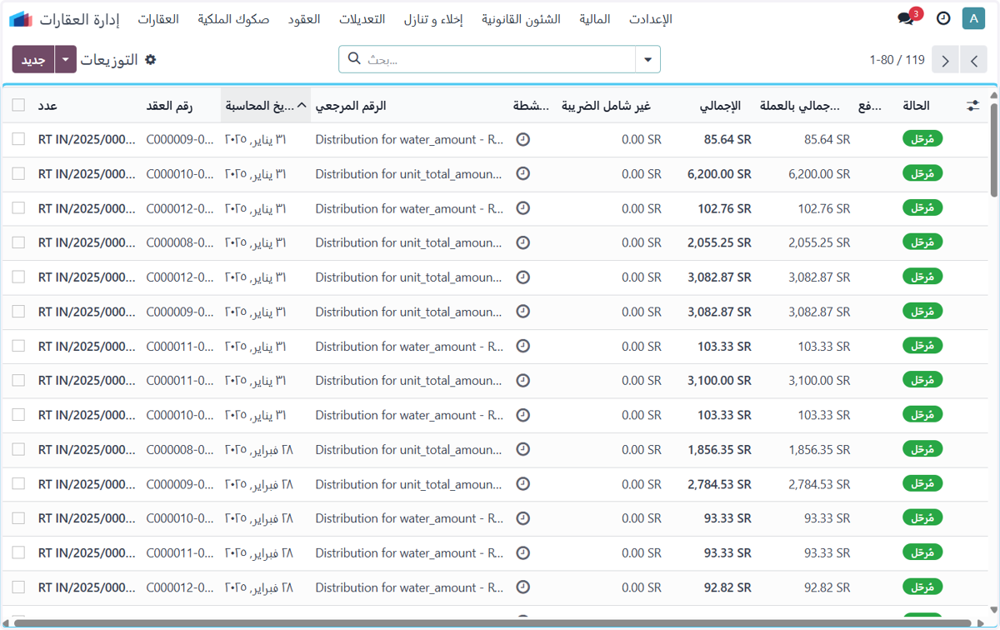The width and height of the screenshot is (1000, 630).
Task: Tick the row totaling 2,784.53 SR
Action: (x=18, y=484)
